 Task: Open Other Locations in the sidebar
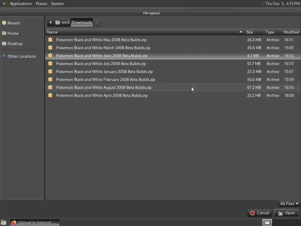(22, 56)
